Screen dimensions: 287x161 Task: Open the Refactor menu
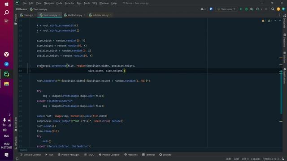(x=70, y=3)
